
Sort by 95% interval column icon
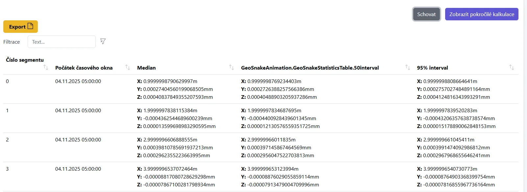(512, 67)
